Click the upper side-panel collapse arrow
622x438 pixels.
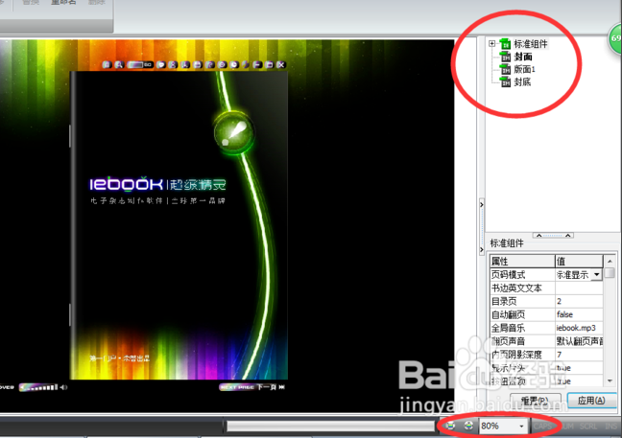(481, 205)
